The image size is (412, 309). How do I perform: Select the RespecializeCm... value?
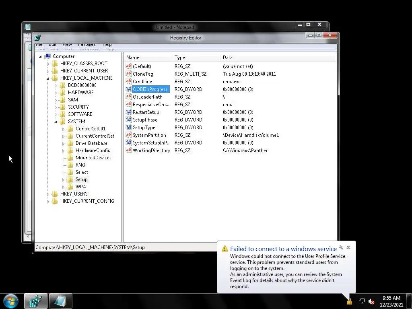[x=151, y=104]
